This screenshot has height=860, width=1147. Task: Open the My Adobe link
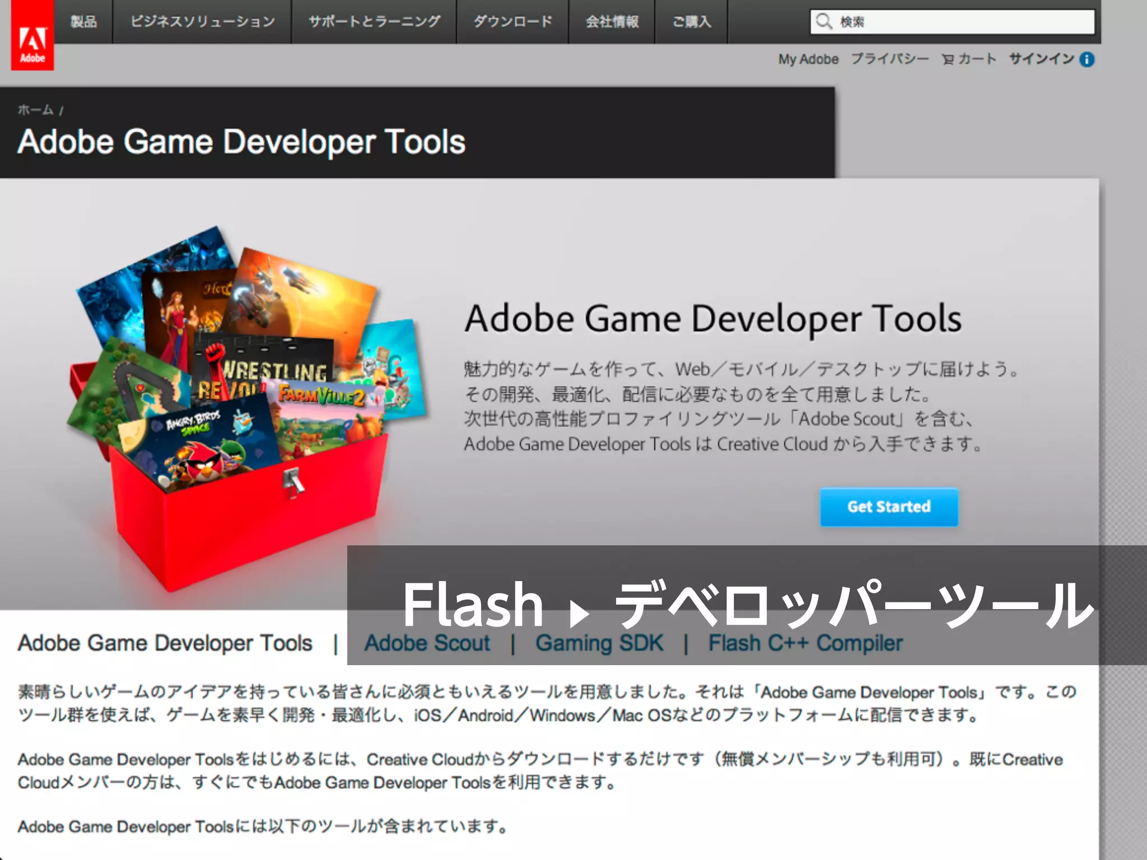pos(808,59)
